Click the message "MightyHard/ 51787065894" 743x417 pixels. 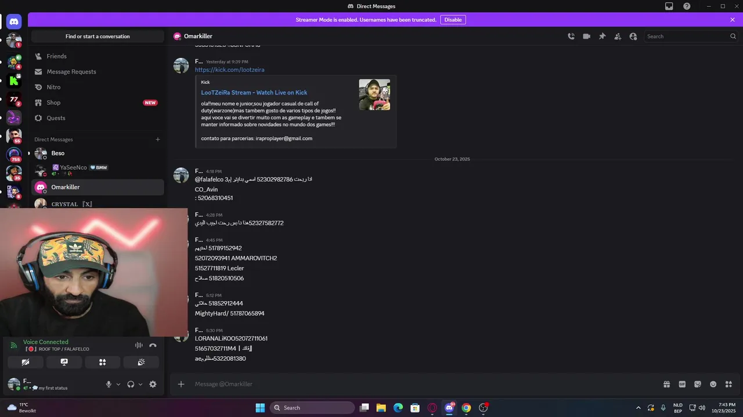click(x=229, y=313)
